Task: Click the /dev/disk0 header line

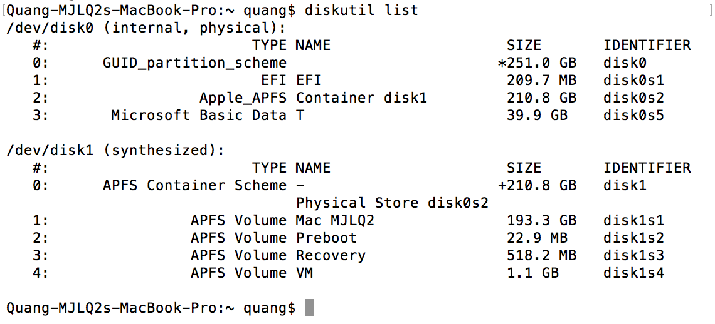Action: click(146, 28)
